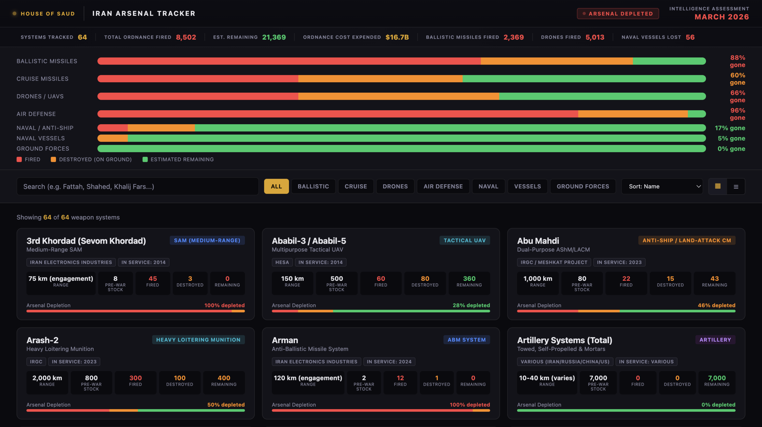Select the ALL filter
The height and width of the screenshot is (427, 762).
point(276,187)
